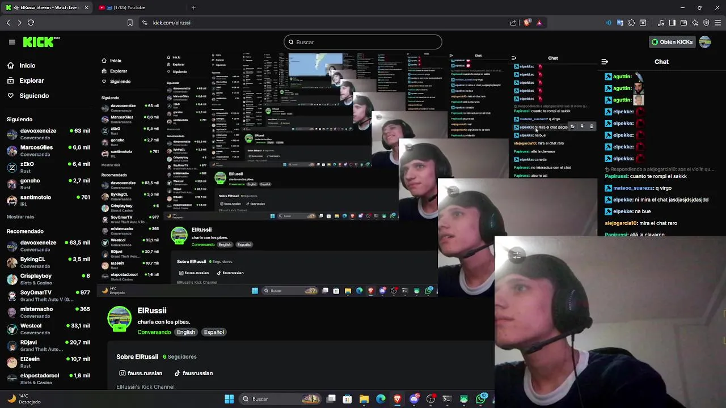Go back with browser back arrow
Image resolution: width=726 pixels, height=408 pixels.
coord(8,23)
